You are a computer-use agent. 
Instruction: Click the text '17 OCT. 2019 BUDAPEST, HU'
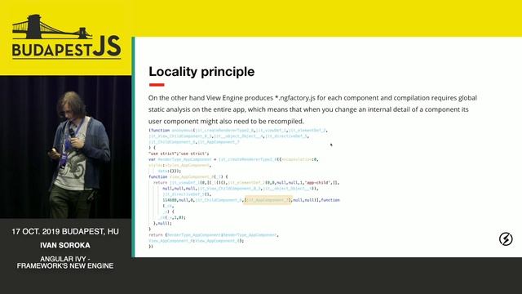pos(65,231)
